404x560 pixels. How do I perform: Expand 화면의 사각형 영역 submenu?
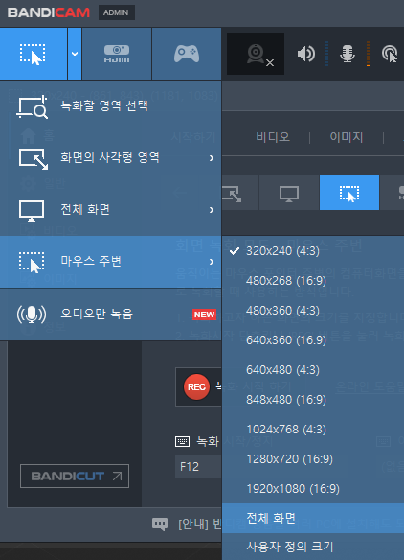click(110, 158)
